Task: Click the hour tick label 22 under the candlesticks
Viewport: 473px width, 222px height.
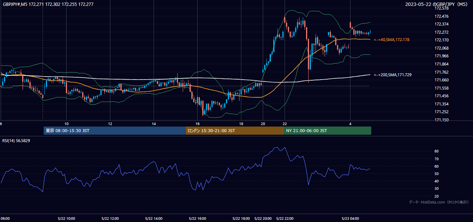Action: pyautogui.click(x=285, y=124)
